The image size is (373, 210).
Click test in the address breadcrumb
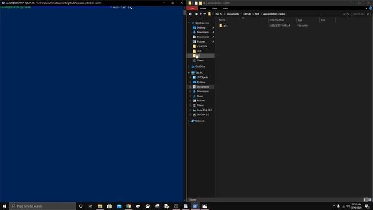pyautogui.click(x=257, y=14)
